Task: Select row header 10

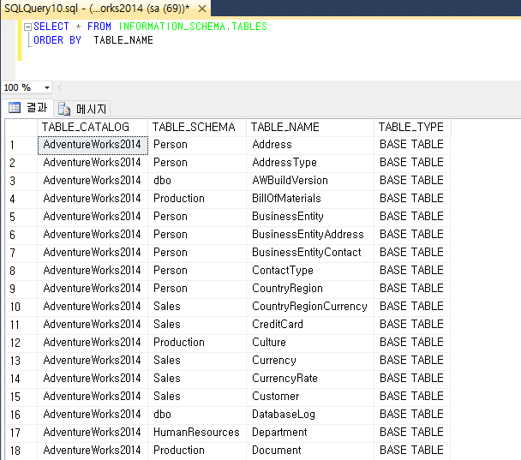Action: coord(21,307)
